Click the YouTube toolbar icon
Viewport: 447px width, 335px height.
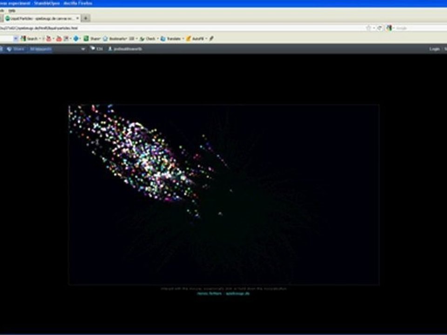[x=59, y=39]
